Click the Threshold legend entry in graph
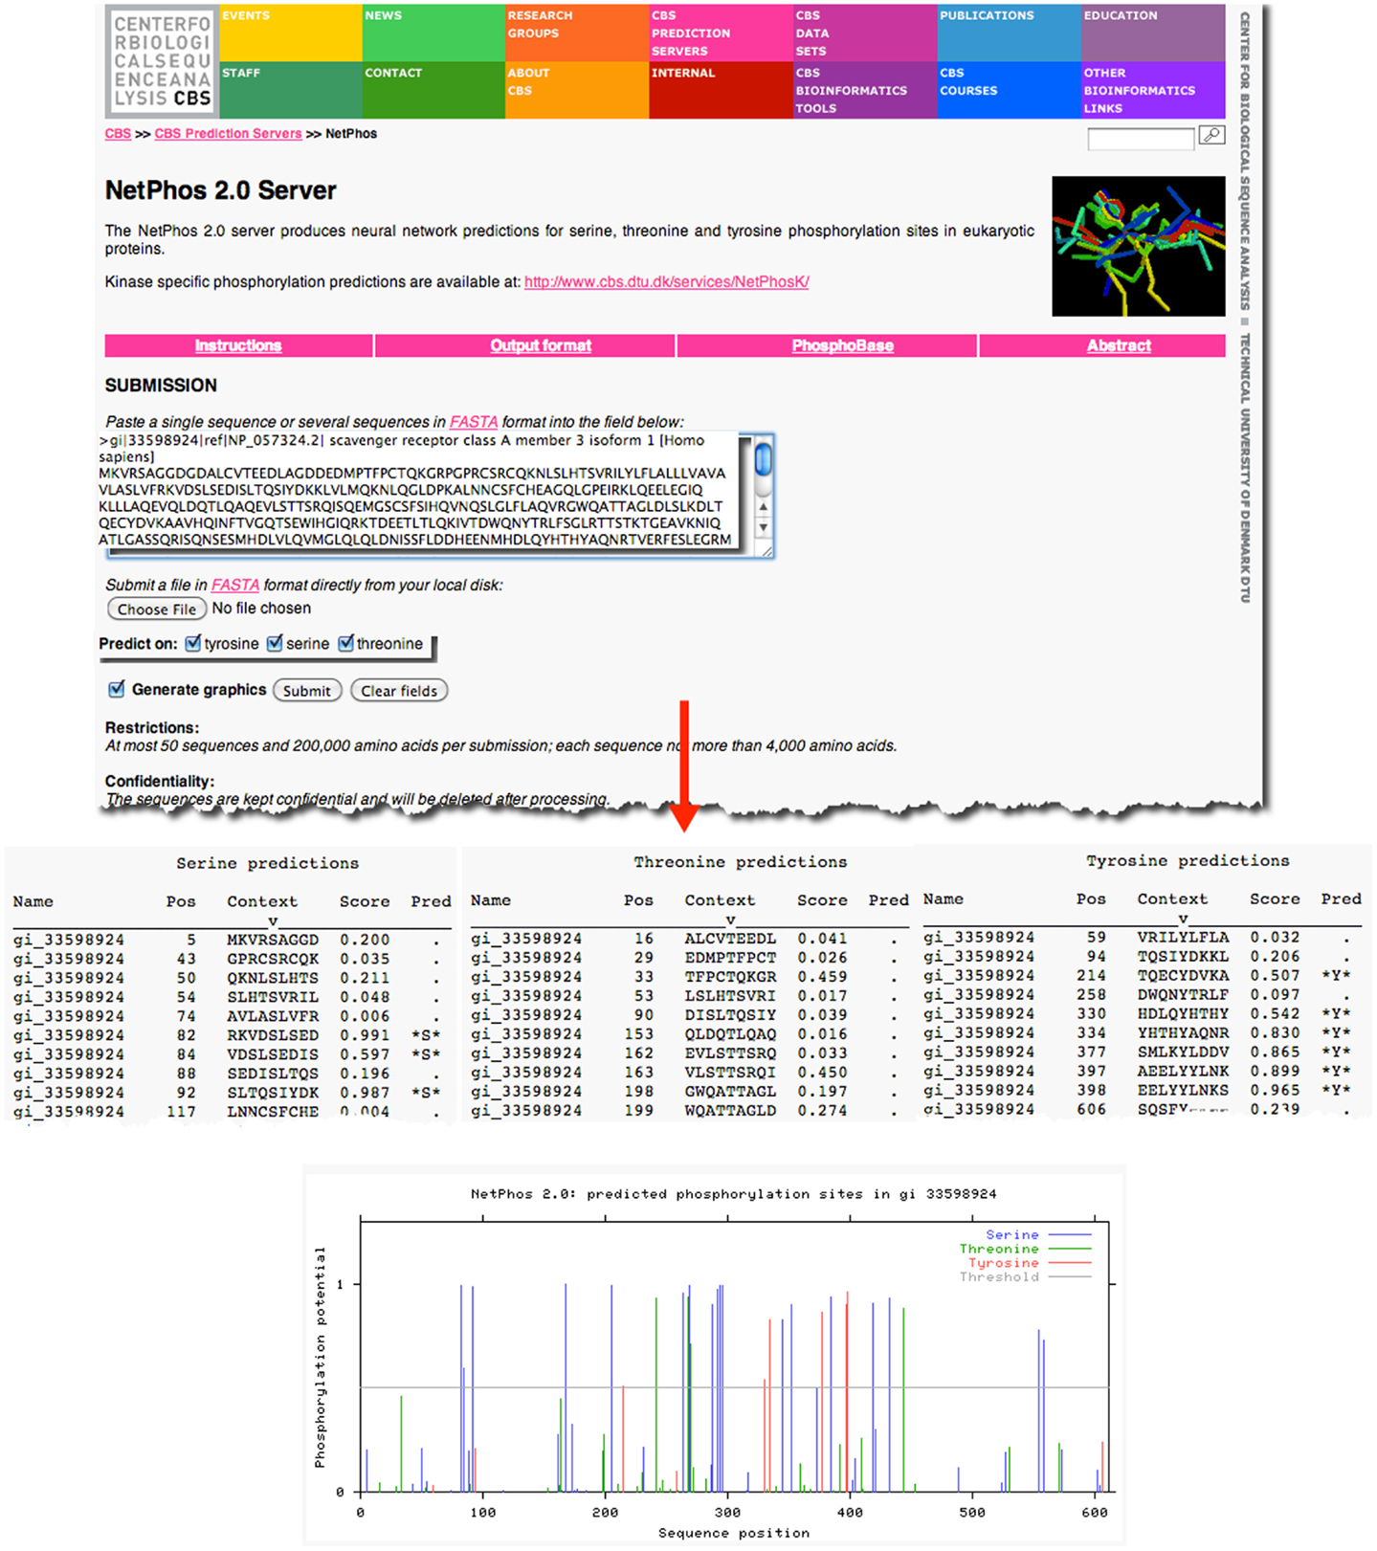Image resolution: width=1377 pixels, height=1551 pixels. (1025, 1277)
